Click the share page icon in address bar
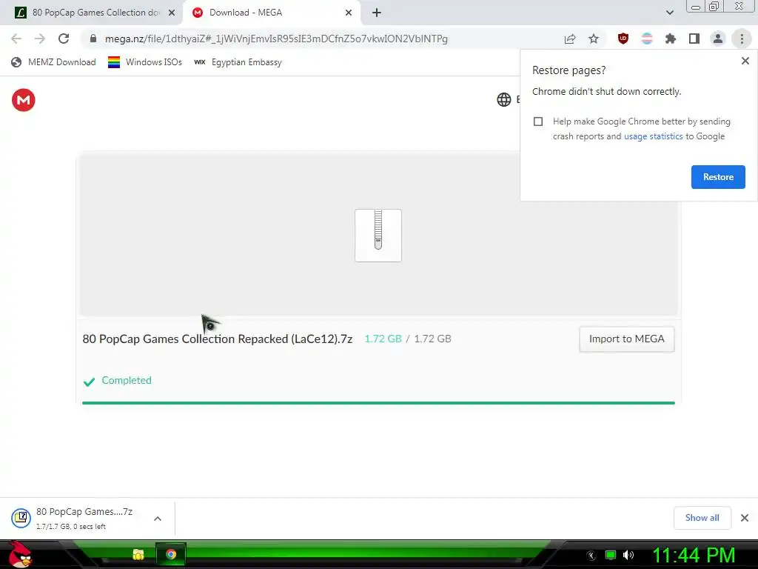The height and width of the screenshot is (569, 758). [570, 39]
